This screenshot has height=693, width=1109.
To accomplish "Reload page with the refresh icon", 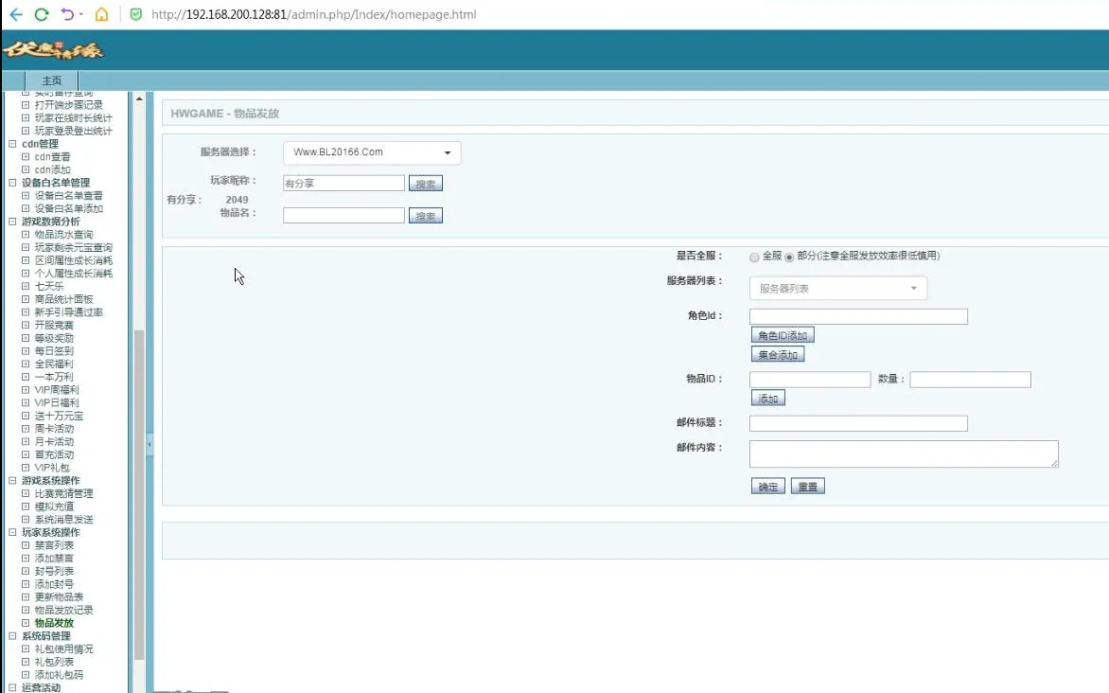I will click(42, 14).
